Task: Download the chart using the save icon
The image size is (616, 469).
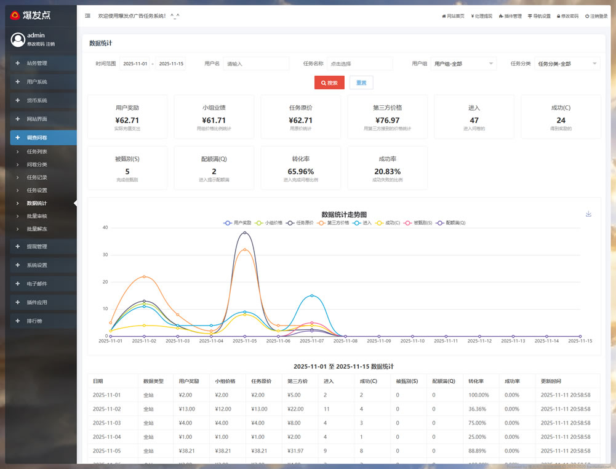Action: click(588, 214)
